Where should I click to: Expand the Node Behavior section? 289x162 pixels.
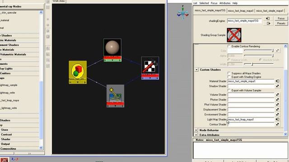[x=196, y=130]
